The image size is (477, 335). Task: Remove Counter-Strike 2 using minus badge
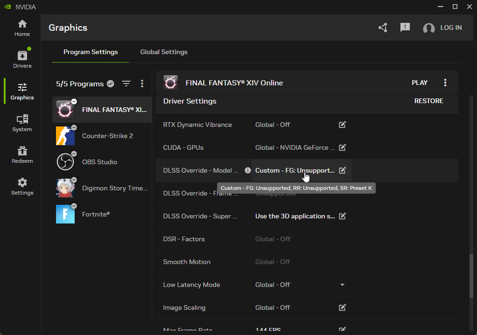(x=74, y=127)
